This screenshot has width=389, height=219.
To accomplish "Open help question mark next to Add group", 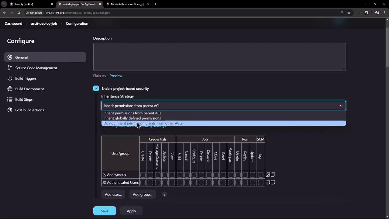I will 164,194.
